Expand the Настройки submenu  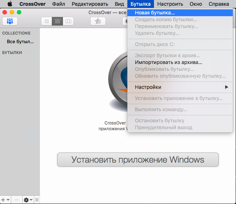(x=180, y=87)
